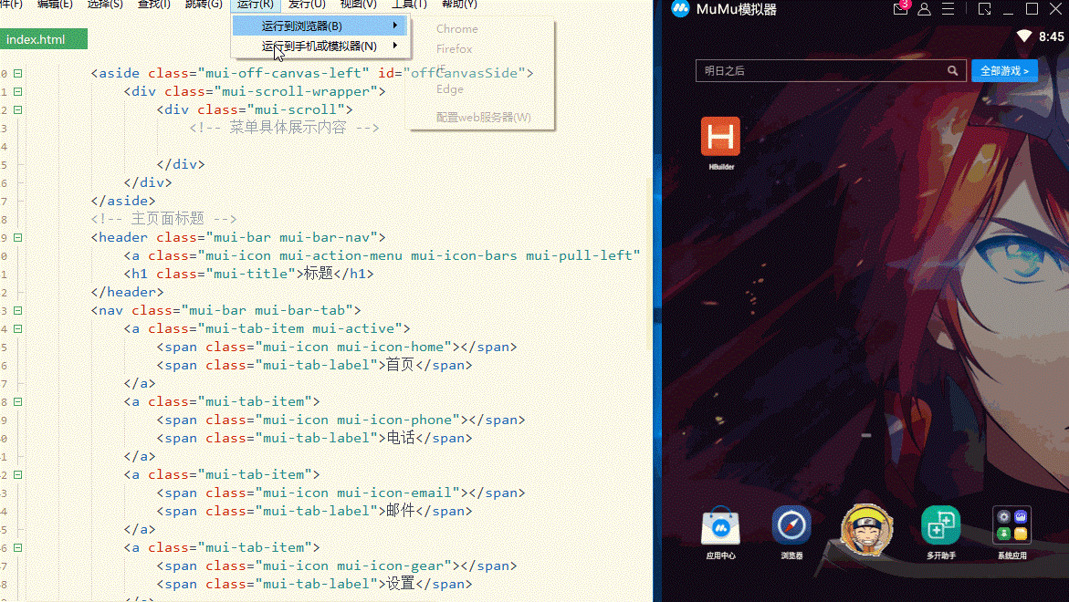Click 配置web服务器(W) entry

coord(483,117)
